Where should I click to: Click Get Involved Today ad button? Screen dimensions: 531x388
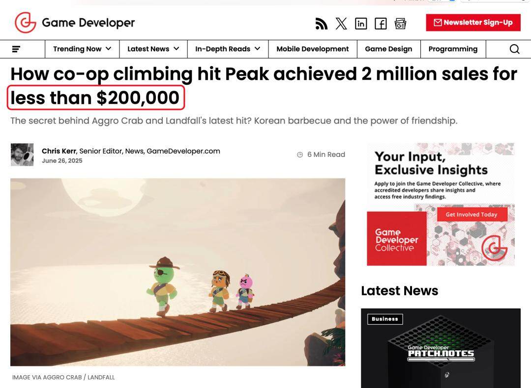click(471, 214)
